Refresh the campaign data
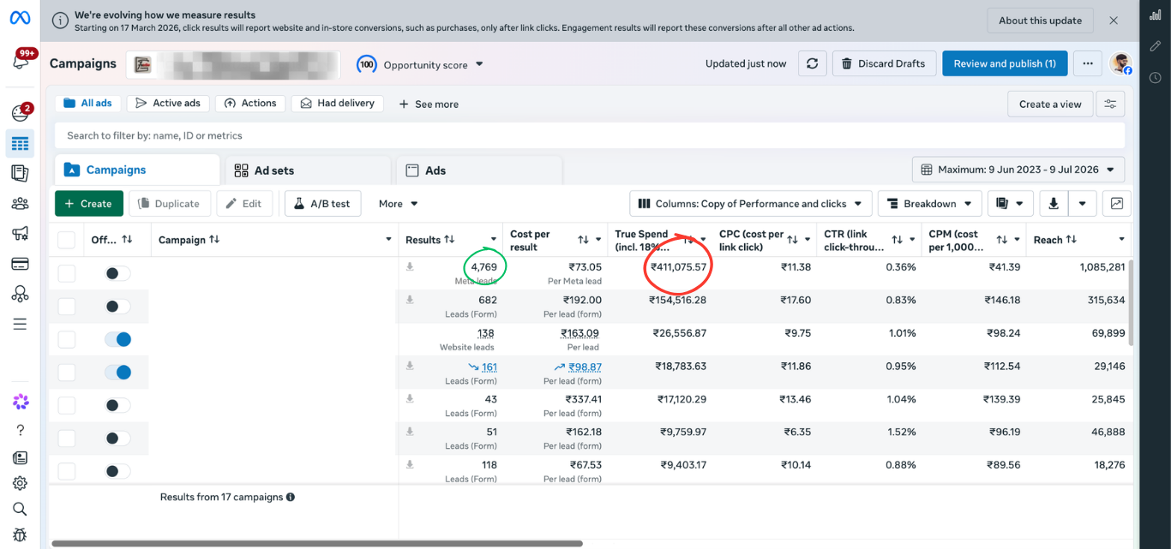1171x549 pixels. tap(813, 63)
